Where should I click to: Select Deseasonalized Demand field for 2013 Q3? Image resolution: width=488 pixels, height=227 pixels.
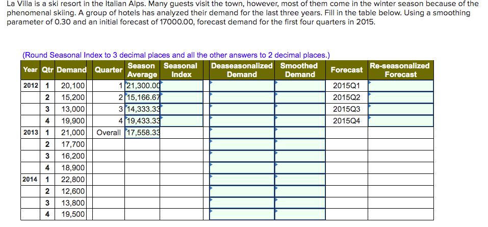(x=242, y=156)
